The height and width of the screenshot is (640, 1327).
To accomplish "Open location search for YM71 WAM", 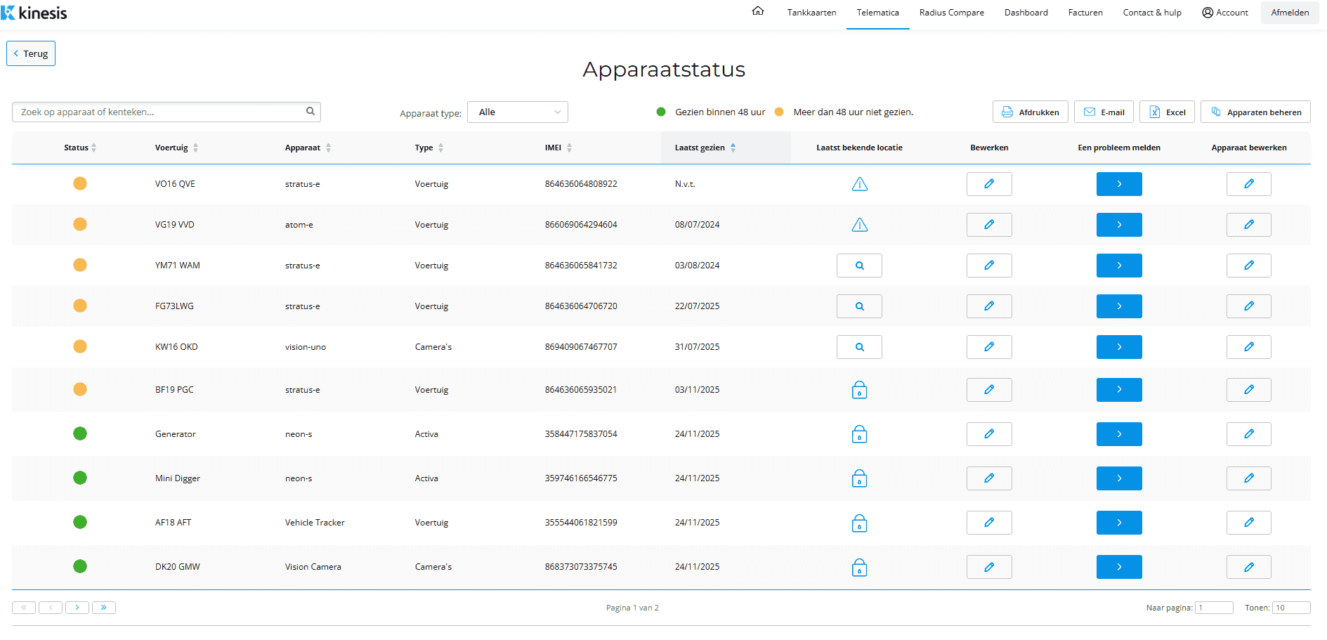I will 858,266.
